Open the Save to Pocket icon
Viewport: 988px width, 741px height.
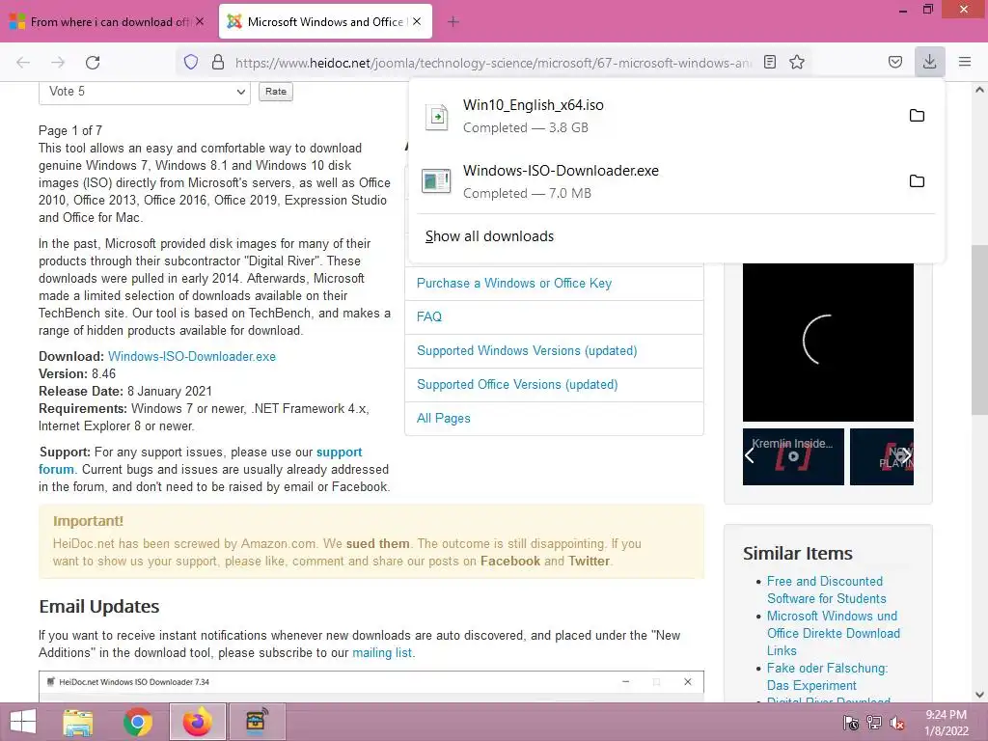894,62
